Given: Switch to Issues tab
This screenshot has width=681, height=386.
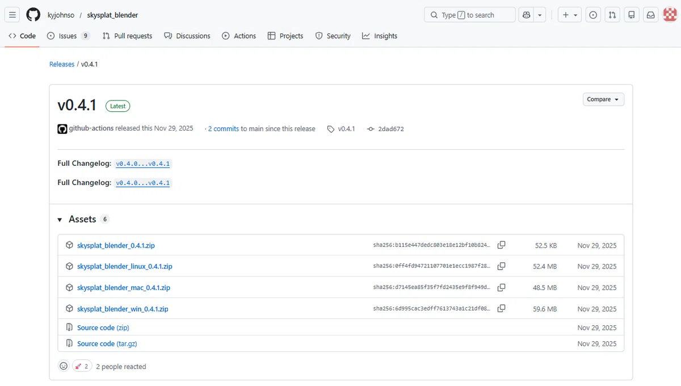Looking at the screenshot, I should click(68, 36).
